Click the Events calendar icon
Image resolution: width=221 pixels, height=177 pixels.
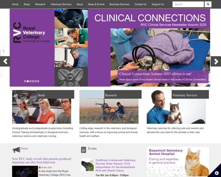pos(84,150)
